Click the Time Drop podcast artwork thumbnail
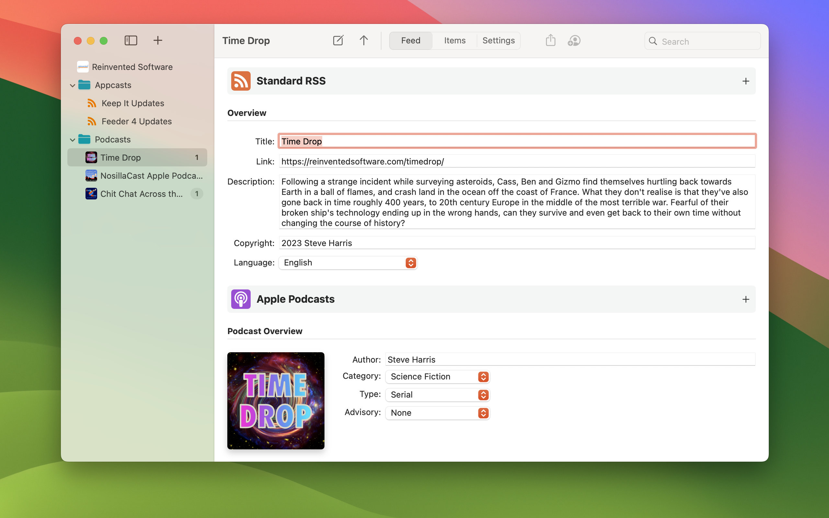829x518 pixels. click(x=276, y=400)
